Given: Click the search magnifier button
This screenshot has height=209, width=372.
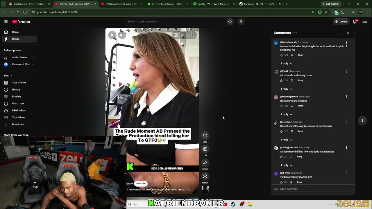Looking at the screenshot, I should (x=230, y=21).
